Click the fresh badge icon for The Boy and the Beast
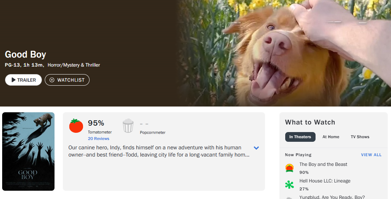The height and width of the screenshot is (199, 391). click(x=289, y=168)
